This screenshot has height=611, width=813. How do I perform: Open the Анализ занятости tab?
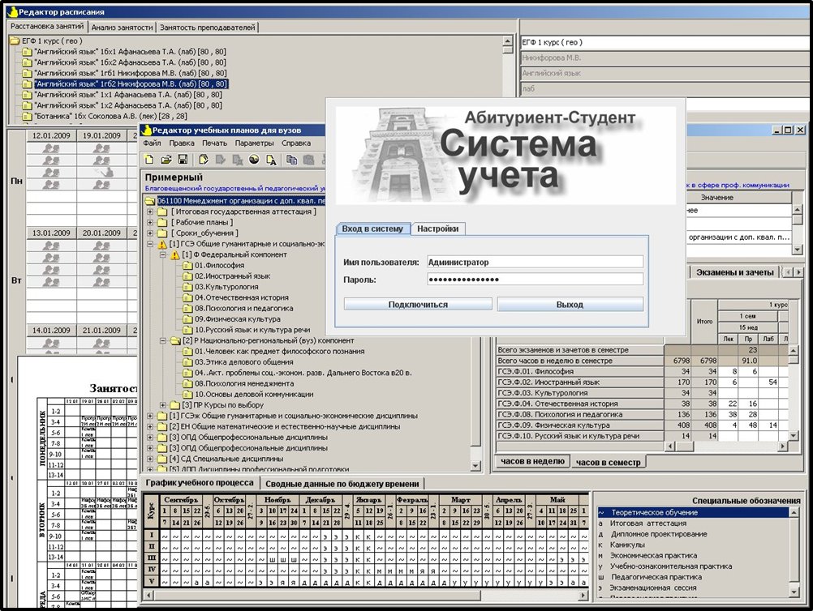click(x=122, y=28)
